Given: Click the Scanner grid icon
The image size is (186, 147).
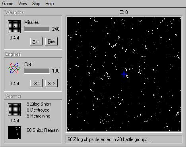Looking at the screenshot, I should tap(14, 110).
